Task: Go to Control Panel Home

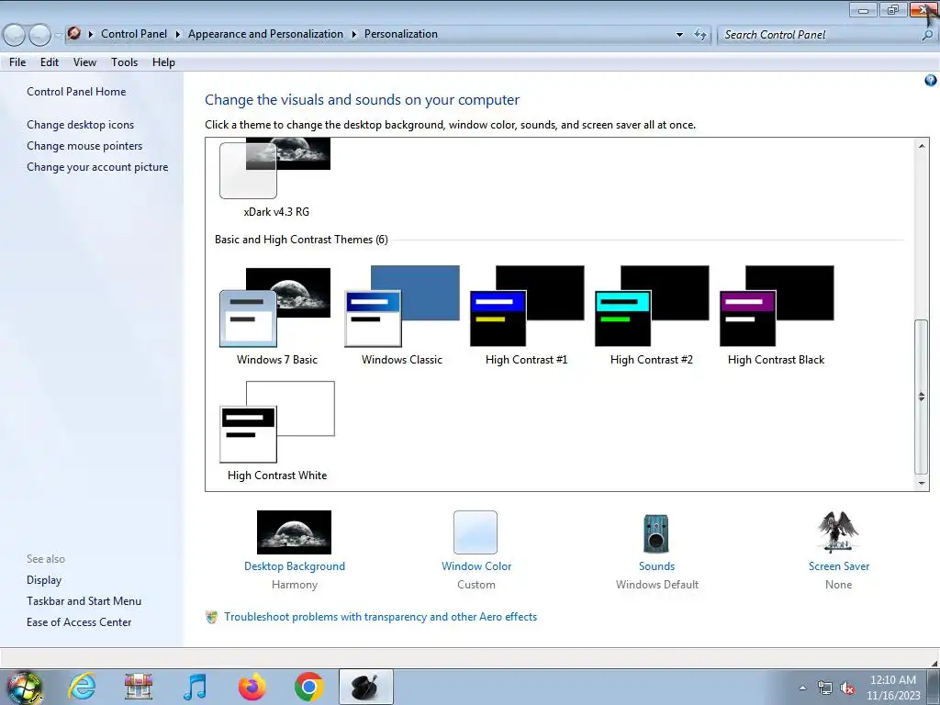Action: pyautogui.click(x=76, y=92)
